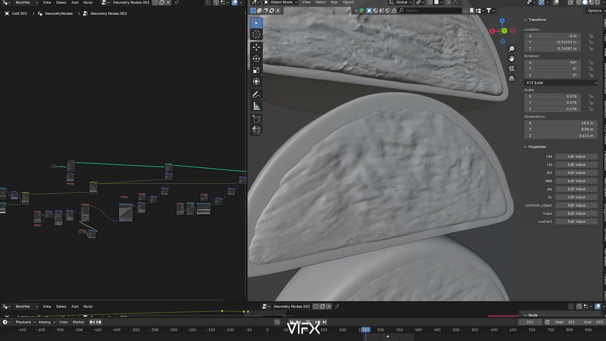This screenshot has width=606, height=341.
Task: Click Edit Value for the DM property
Action: point(576,157)
